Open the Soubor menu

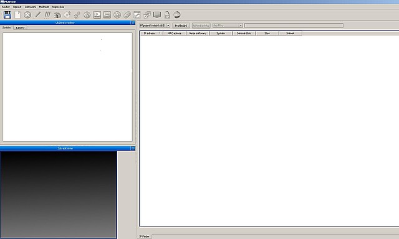pyautogui.click(x=6, y=7)
